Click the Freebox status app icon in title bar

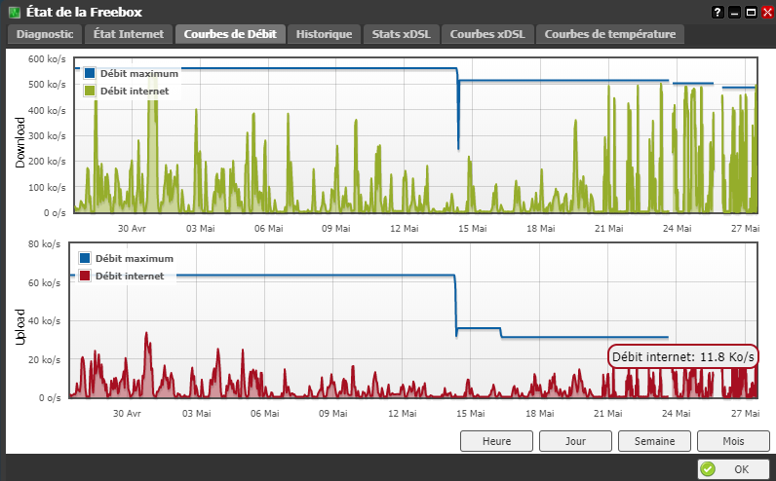coord(15,12)
